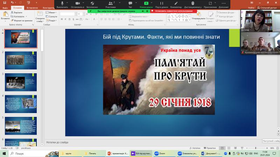Screen dimensions: 280x157
Task: Expand Створити слайд dropdown
Action: (x=40, y=20)
